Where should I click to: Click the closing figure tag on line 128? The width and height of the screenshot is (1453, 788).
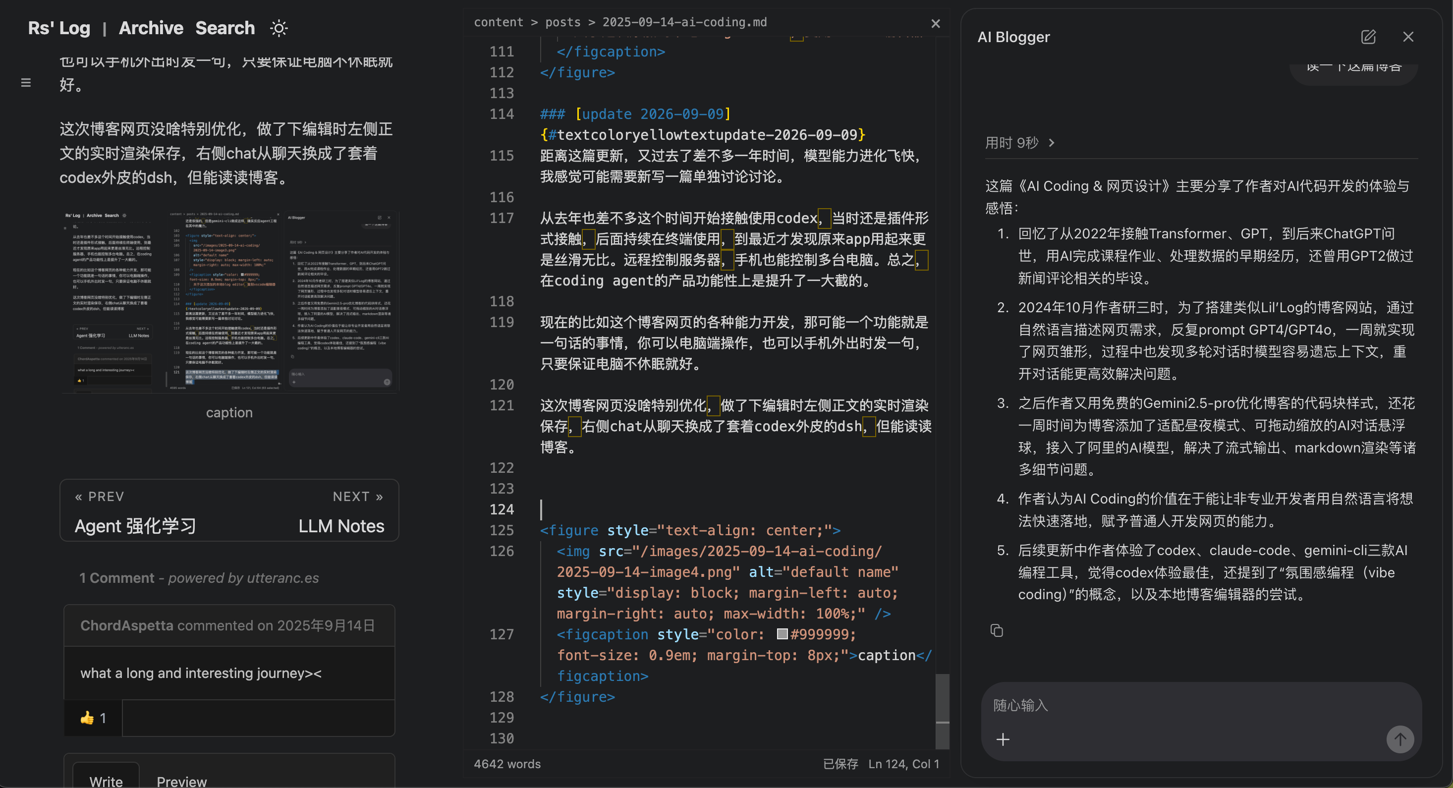click(x=577, y=697)
